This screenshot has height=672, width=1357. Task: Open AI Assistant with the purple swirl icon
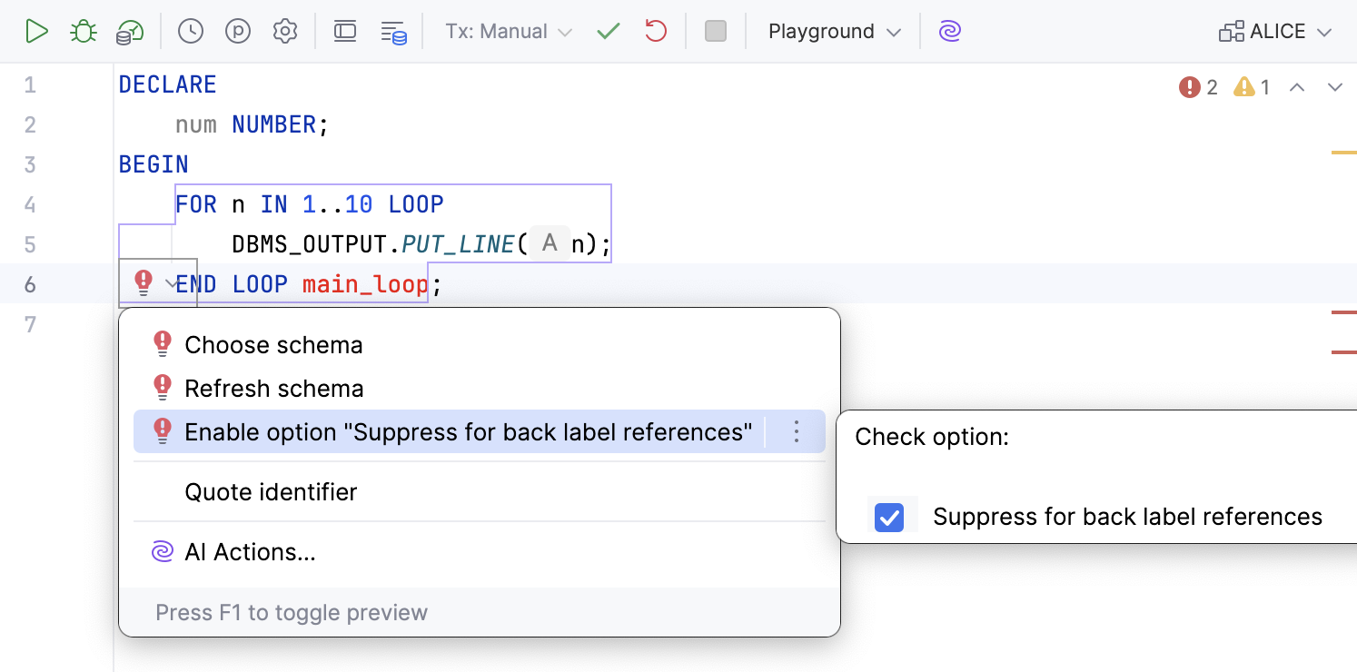pos(949,30)
